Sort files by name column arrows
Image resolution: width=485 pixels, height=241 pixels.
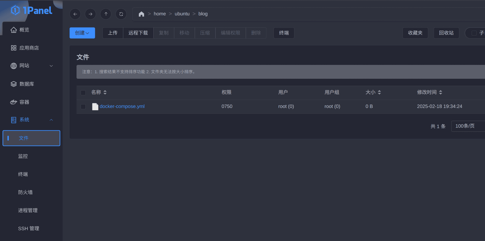point(105,93)
